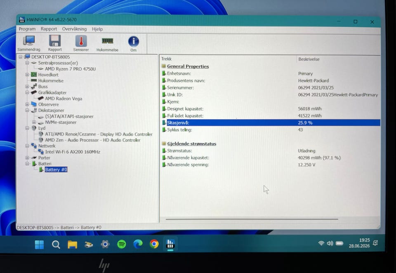Viewport: 396px width, 273px height.
Task: Open Microsoft Edge in the taskbar
Action: pos(138,244)
